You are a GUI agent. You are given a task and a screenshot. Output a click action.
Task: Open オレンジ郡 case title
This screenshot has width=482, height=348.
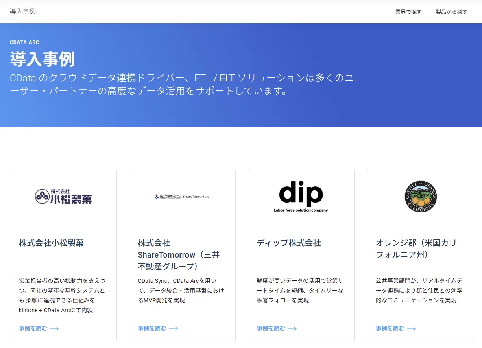(416, 249)
